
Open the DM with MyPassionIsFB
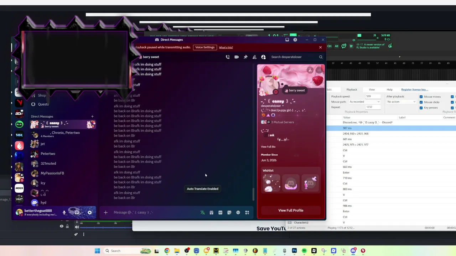coord(63,173)
